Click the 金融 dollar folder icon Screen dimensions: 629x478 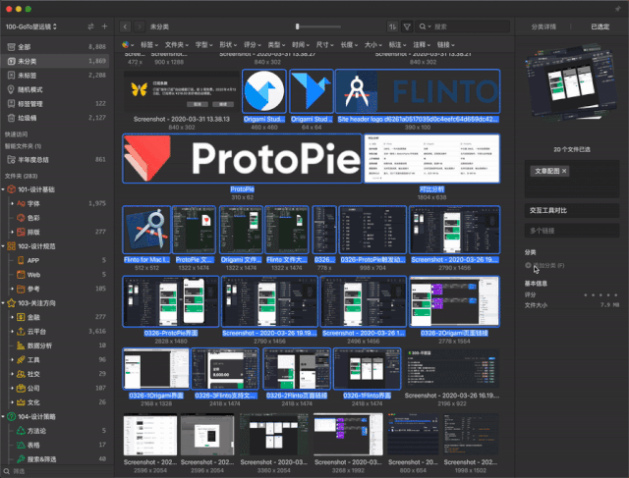click(21, 317)
